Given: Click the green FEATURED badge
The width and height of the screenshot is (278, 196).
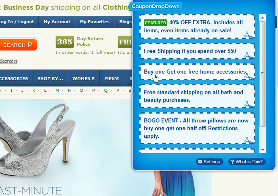Looking at the screenshot, I should tap(155, 23).
